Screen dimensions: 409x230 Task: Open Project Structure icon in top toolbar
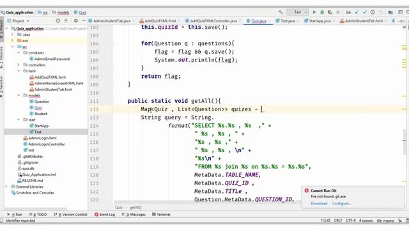tap(390, 12)
